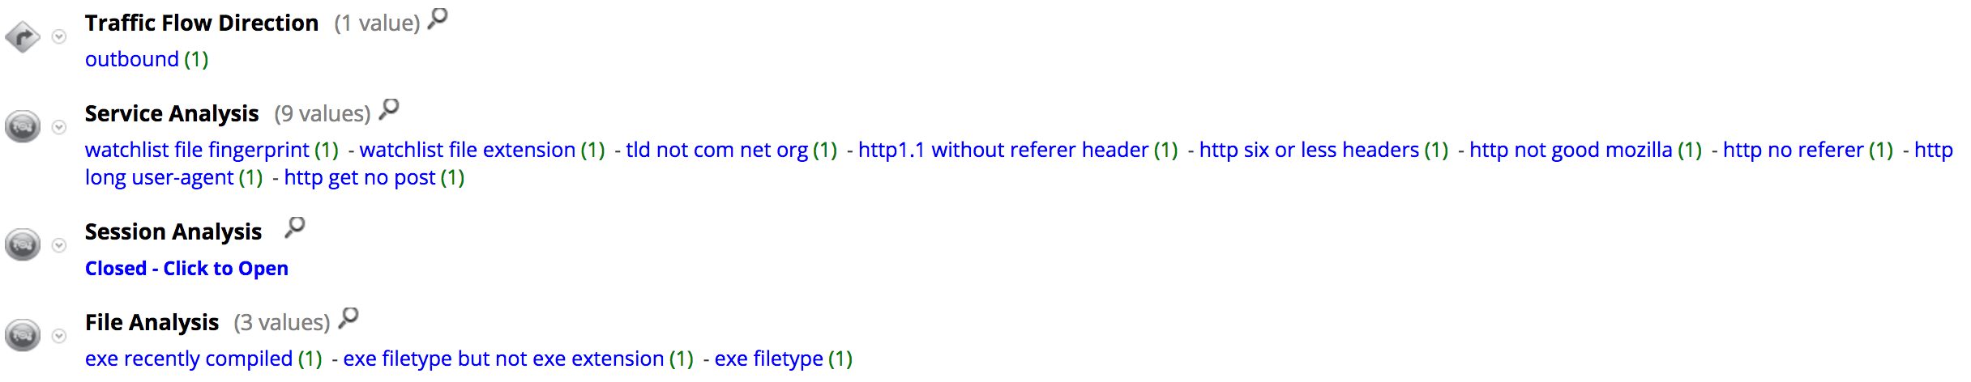Click magnifier next to Session Analysis
The width and height of the screenshot is (1971, 382).
click(295, 227)
